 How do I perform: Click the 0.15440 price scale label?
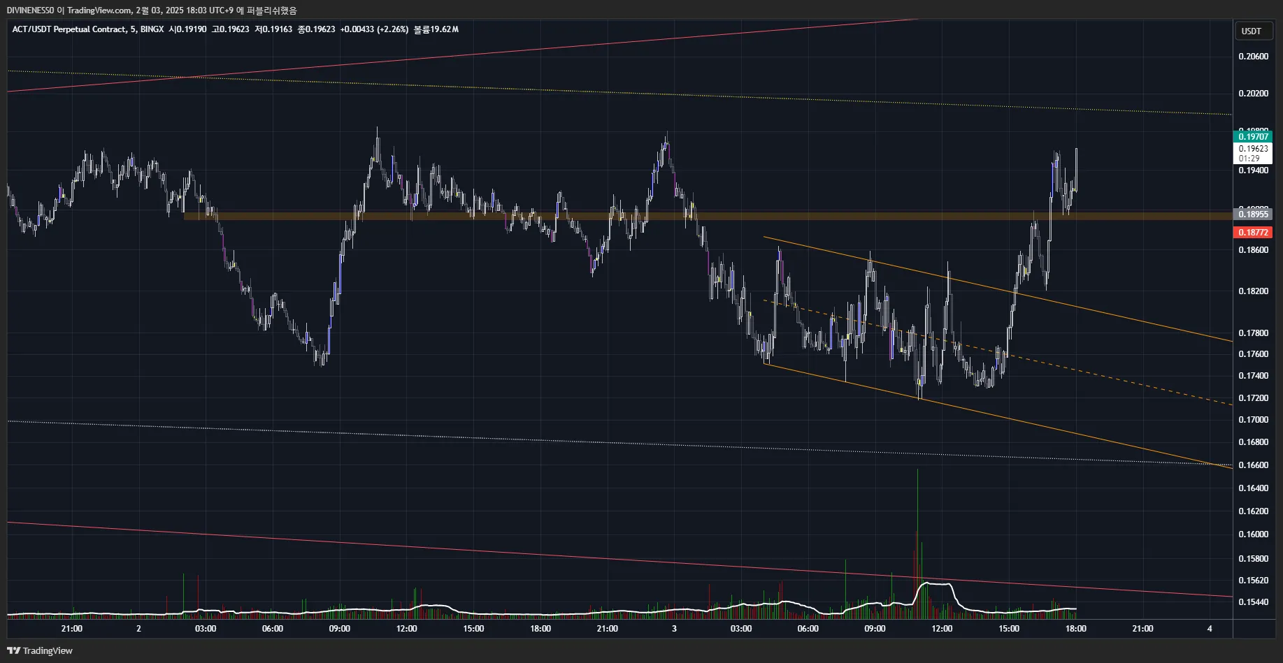[1253, 602]
